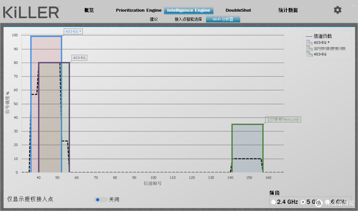Select the 5 GHz band radio button
Image resolution: width=358 pixels, height=211 pixels.
click(303, 202)
